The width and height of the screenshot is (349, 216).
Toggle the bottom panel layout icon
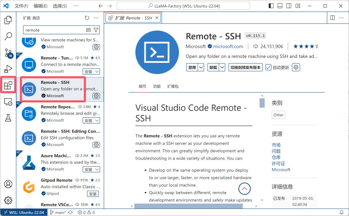click(280, 6)
